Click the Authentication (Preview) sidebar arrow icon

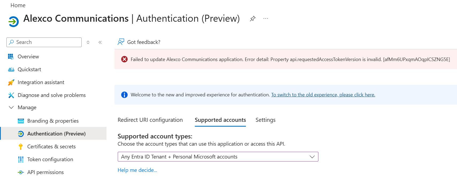(21, 134)
